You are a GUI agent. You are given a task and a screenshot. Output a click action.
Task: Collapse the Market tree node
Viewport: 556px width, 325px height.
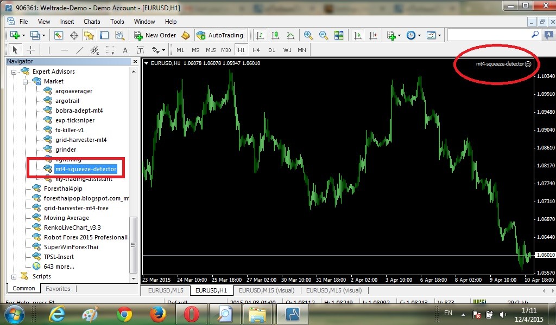[x=25, y=82]
